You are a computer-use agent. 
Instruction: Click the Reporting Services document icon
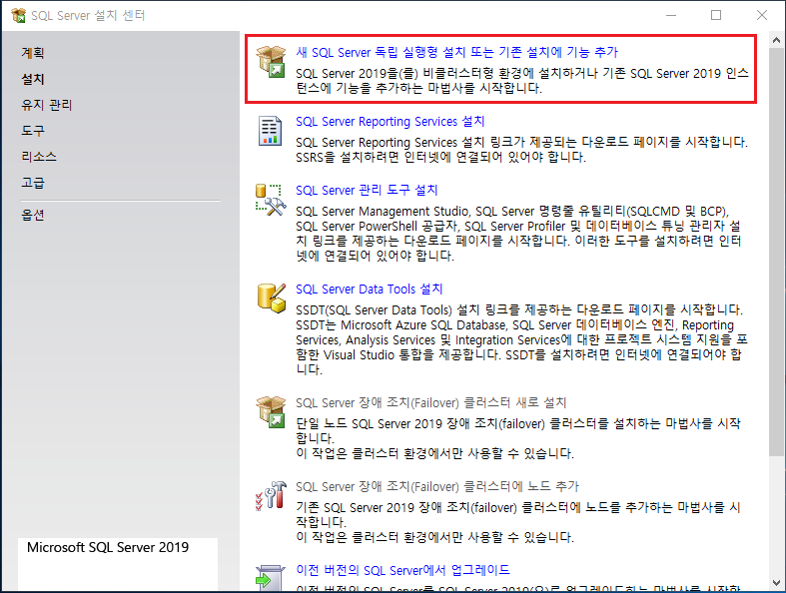(x=270, y=131)
